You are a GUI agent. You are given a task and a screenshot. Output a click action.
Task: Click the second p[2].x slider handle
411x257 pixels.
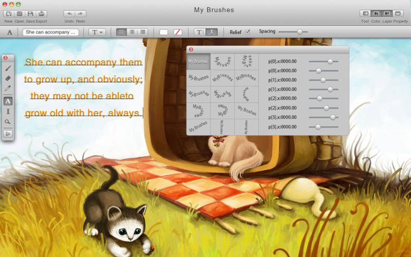pos(326,108)
